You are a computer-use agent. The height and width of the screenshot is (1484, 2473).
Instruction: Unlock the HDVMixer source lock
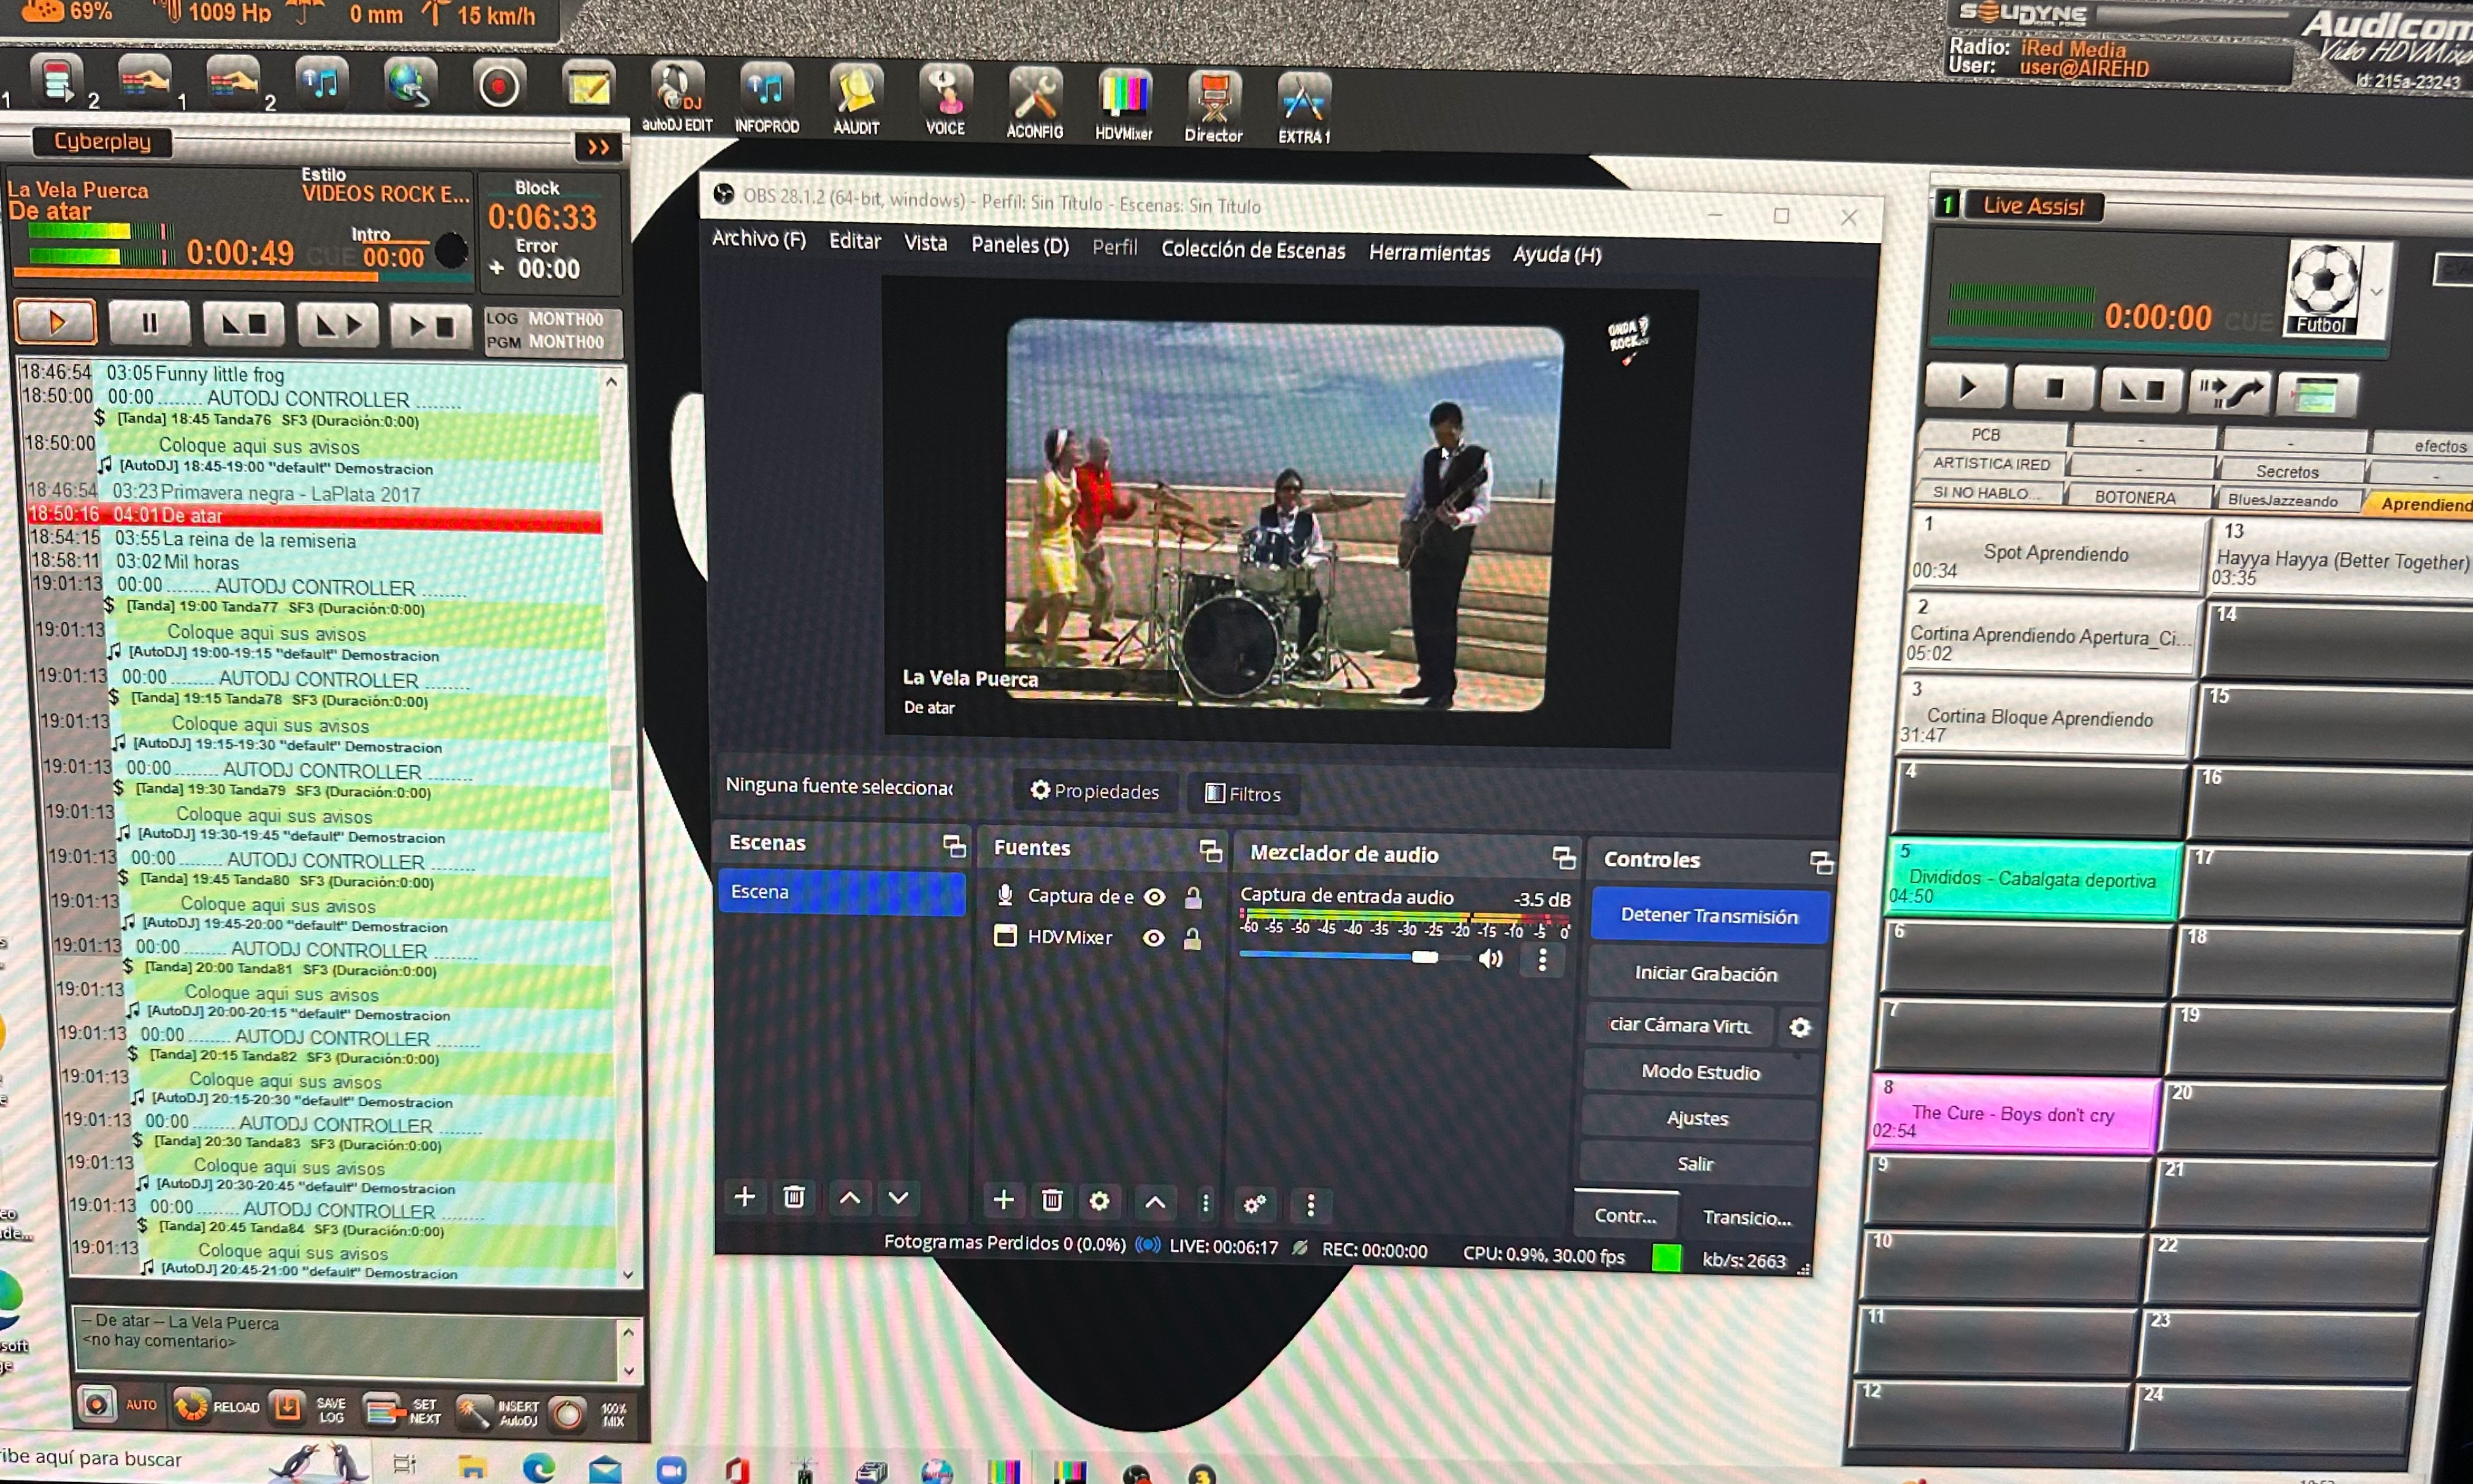coord(1192,939)
